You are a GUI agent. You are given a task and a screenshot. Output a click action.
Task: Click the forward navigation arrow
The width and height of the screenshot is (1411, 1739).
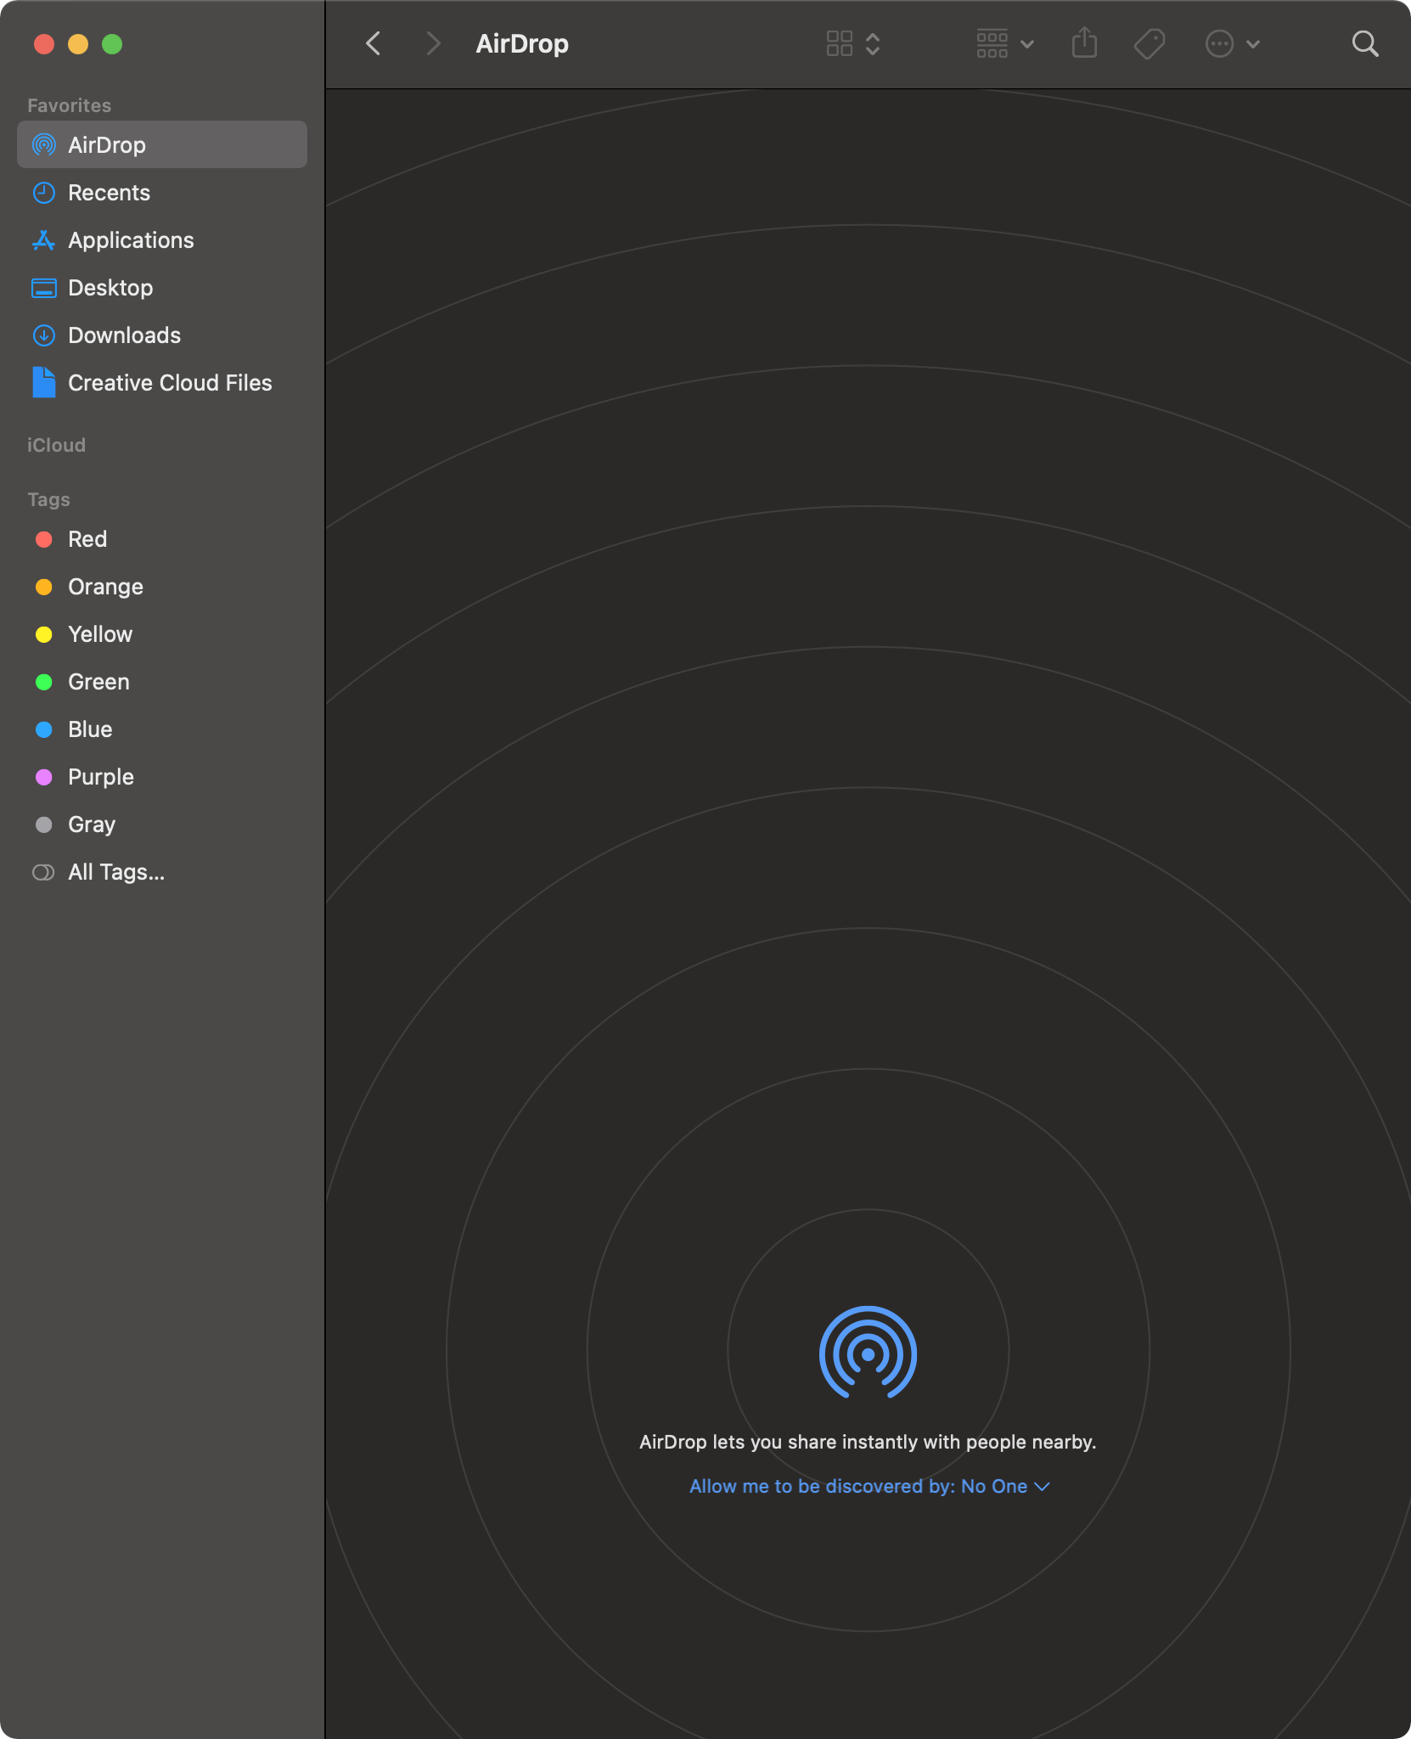433,43
